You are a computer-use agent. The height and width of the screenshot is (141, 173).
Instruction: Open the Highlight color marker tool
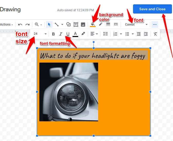point(83,34)
